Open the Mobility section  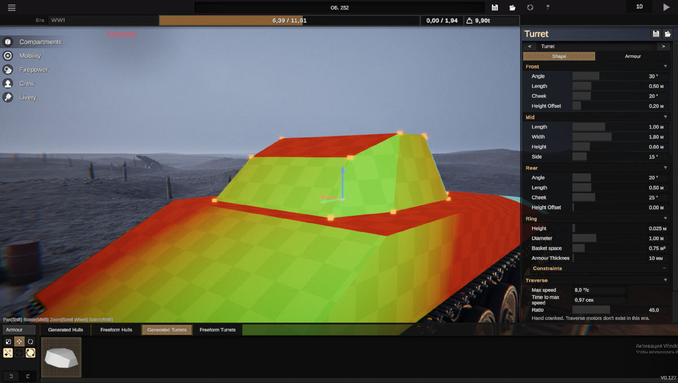[x=23, y=56]
